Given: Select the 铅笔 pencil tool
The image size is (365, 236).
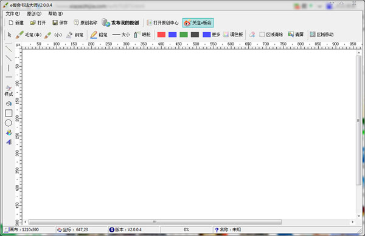Looking at the screenshot, I should (99, 35).
